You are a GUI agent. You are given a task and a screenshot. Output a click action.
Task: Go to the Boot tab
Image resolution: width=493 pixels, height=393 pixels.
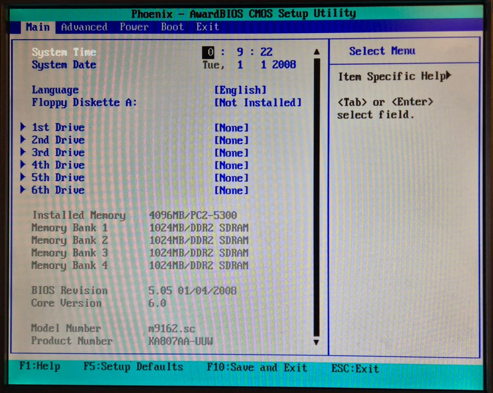[x=173, y=27]
